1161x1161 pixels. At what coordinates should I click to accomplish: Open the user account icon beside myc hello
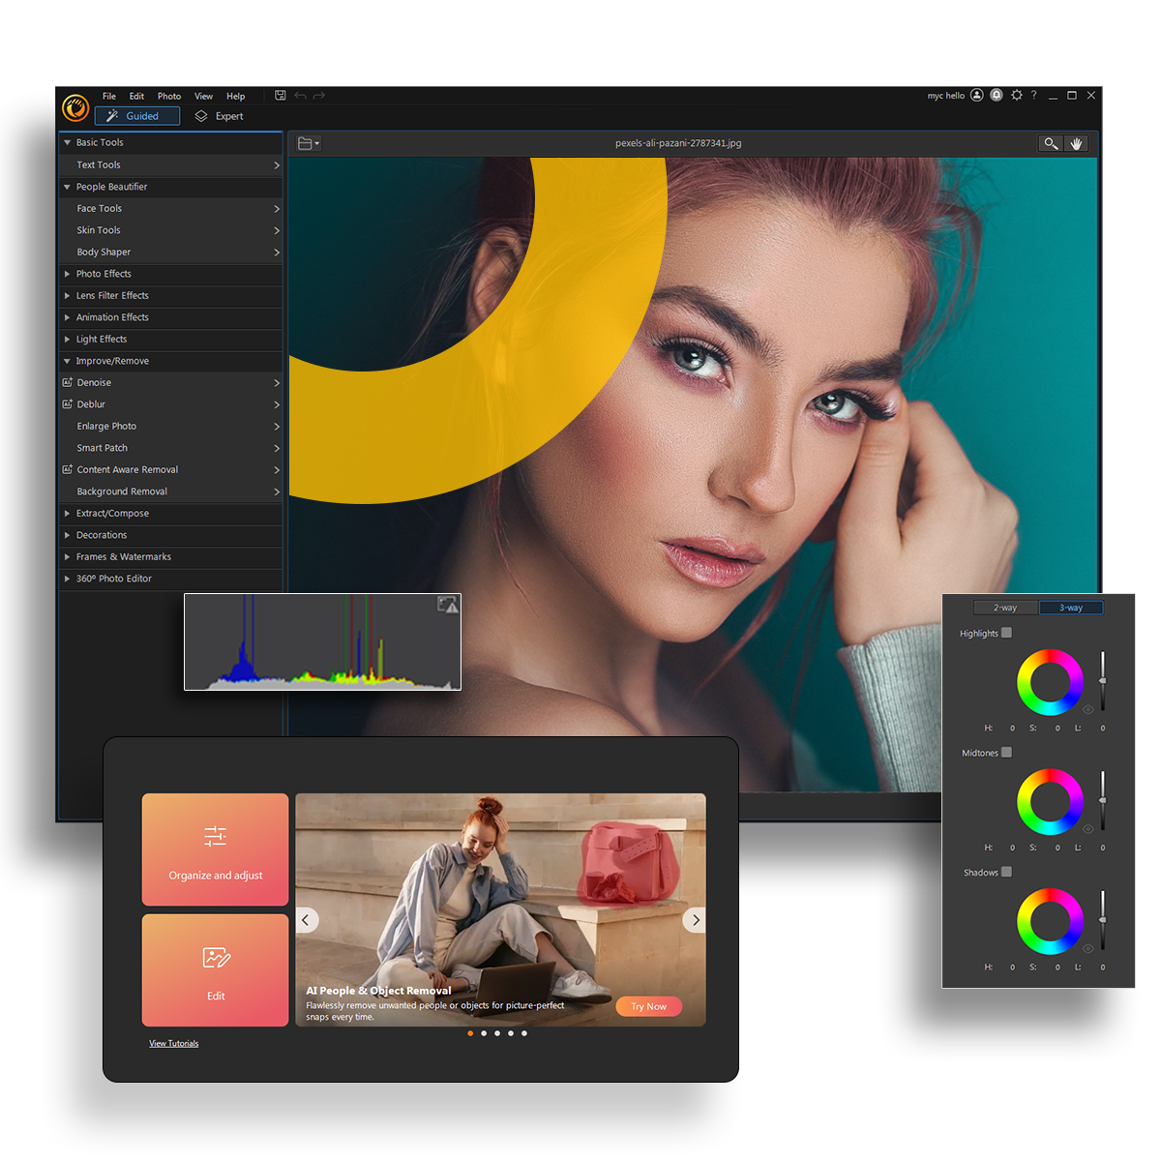tap(977, 96)
